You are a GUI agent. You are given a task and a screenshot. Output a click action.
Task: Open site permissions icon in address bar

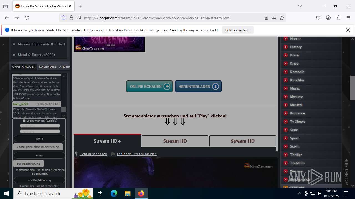(79, 18)
